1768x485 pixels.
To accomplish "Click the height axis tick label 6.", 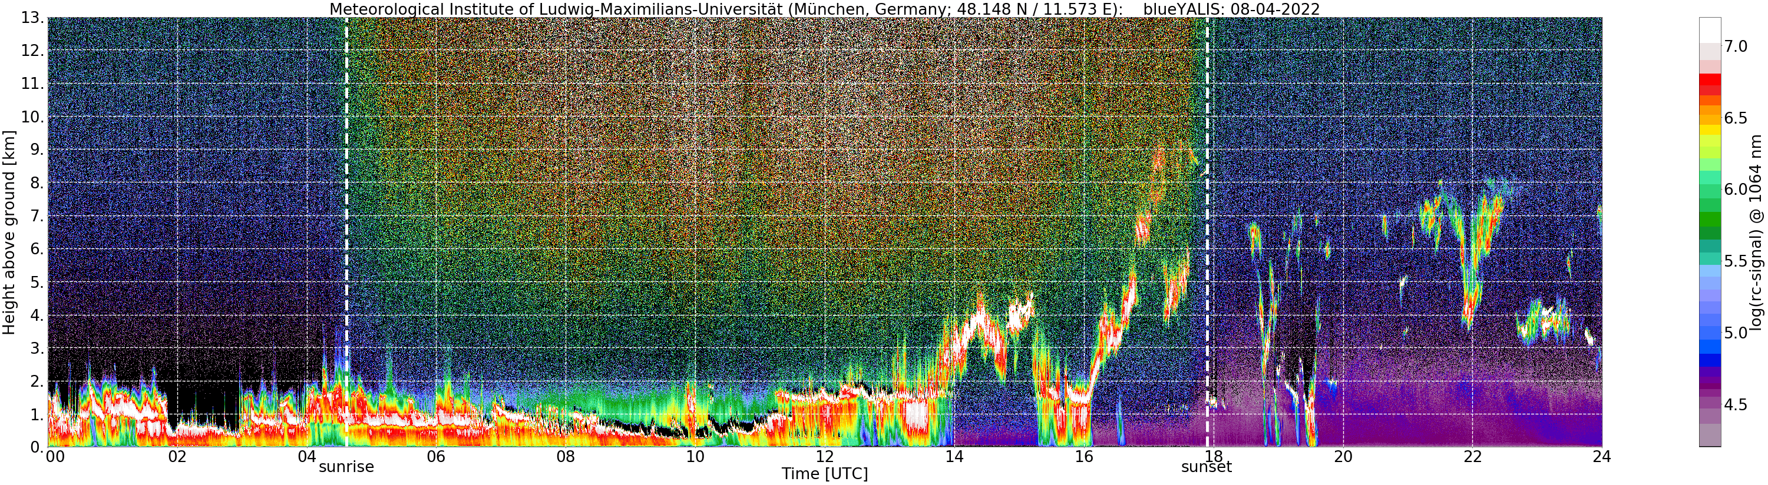I will tap(37, 250).
